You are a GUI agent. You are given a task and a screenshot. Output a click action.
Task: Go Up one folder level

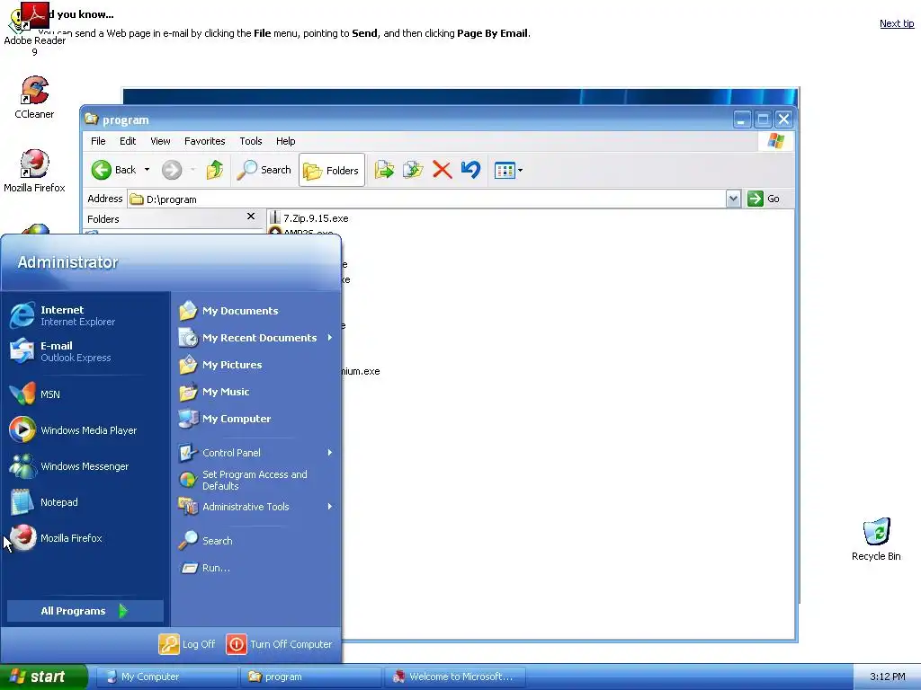pos(214,170)
